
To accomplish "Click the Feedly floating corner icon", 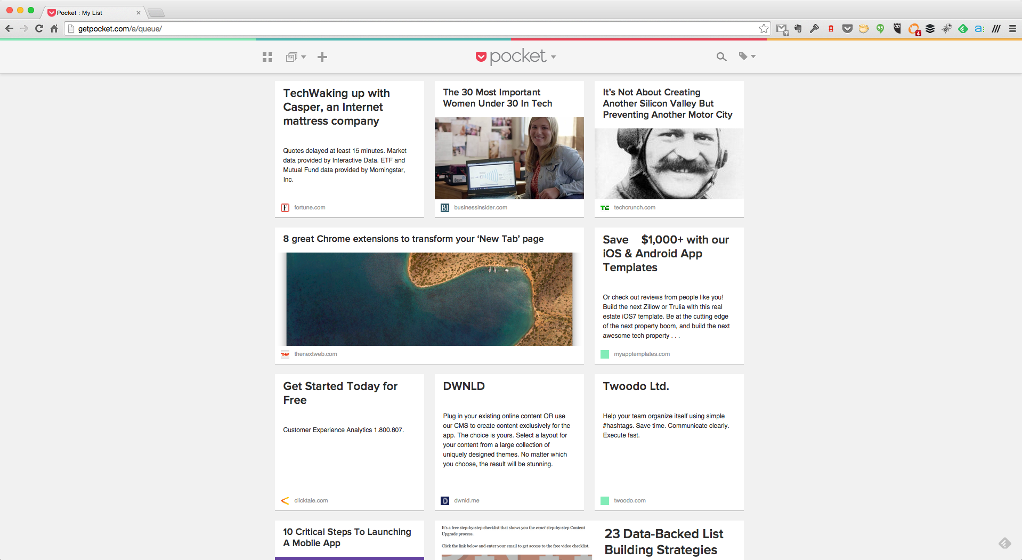I will [x=1004, y=542].
